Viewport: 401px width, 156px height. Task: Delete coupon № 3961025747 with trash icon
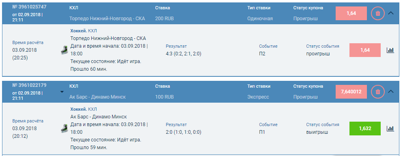point(378,13)
